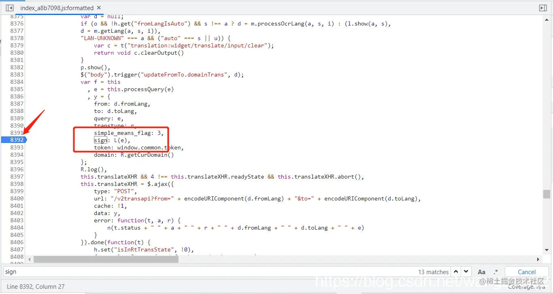This screenshot has height=294, width=553.
Task: Click '}).done(function(t) {' text
Action: (115, 242)
